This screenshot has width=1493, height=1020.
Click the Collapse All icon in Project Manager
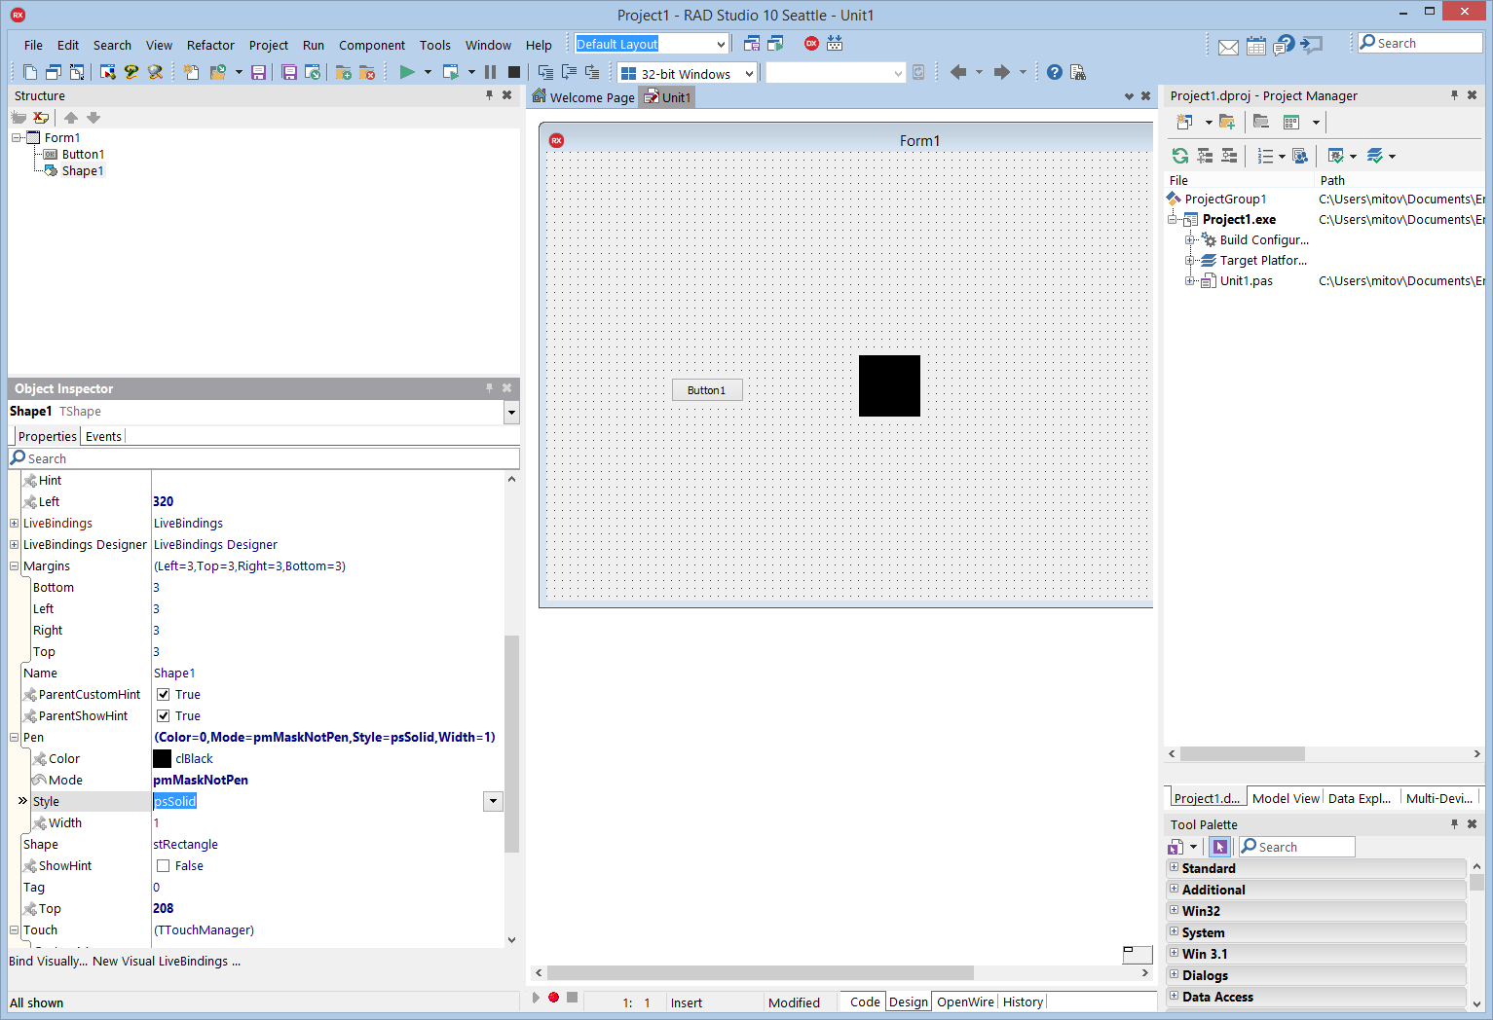point(1229,156)
